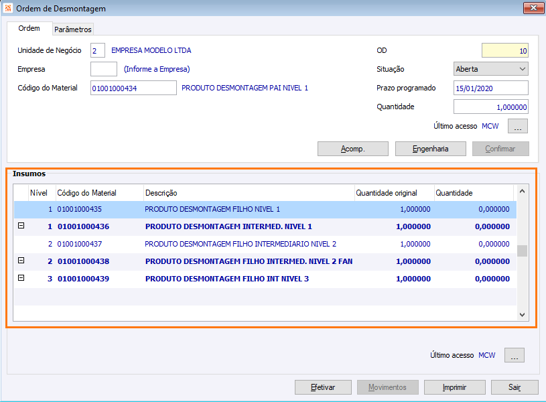
Task: Click scroll down arrow in Insumos grid
Action: coord(522,314)
